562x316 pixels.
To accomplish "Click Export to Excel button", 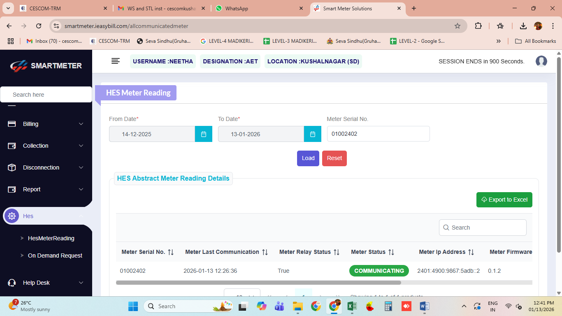I will point(504,200).
